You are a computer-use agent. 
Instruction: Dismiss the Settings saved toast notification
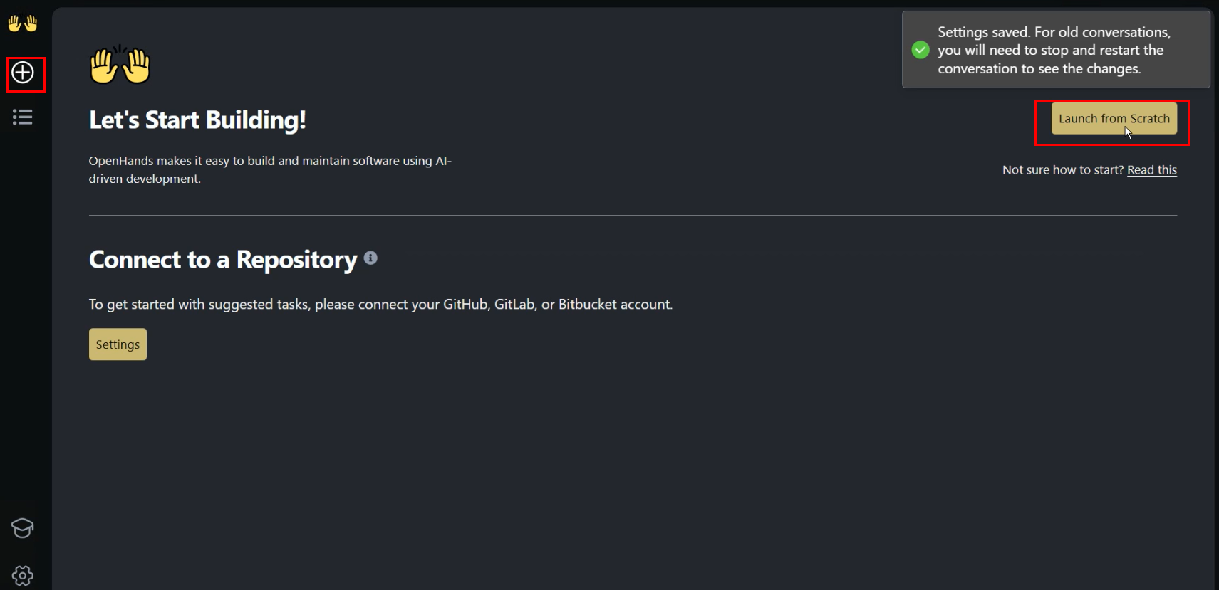(x=1054, y=50)
